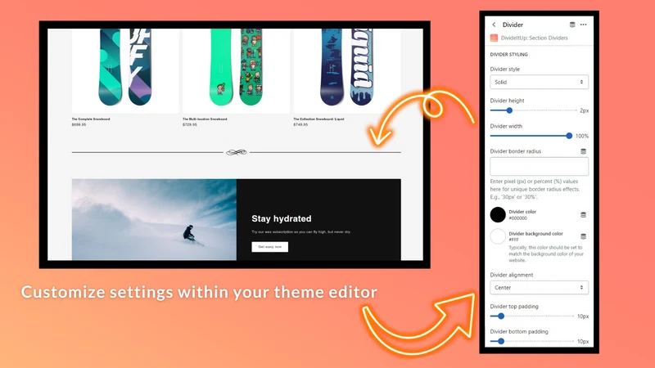Screen dimensions: 655x368
Task: Click the $729.95 price text
Action: [x=190, y=124]
